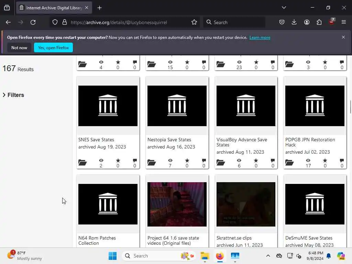Open the Extensions puzzle icon

pyautogui.click(x=319, y=22)
